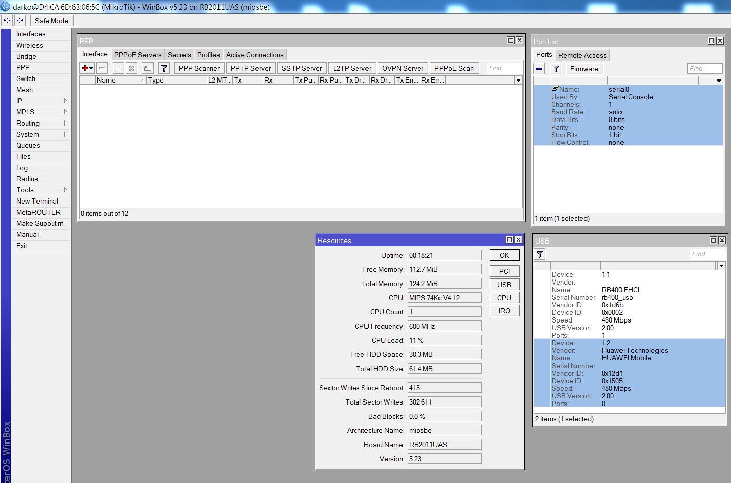This screenshot has height=483, width=731.
Task: Add new PPP interface with plus icon
Action: coord(87,68)
